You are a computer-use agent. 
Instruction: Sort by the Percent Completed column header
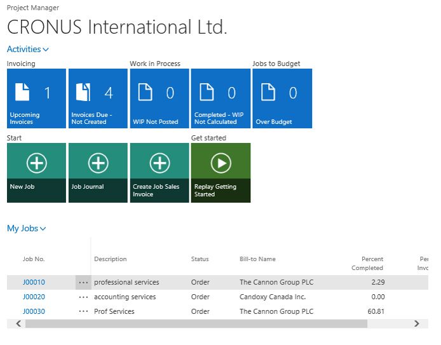(367, 264)
